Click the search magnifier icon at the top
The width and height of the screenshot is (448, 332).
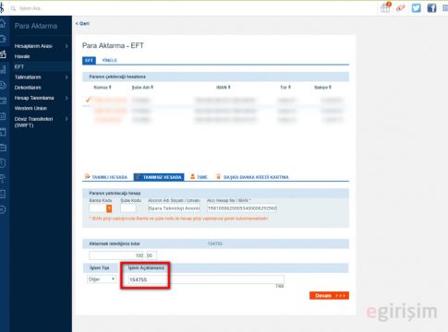[x=13, y=8]
